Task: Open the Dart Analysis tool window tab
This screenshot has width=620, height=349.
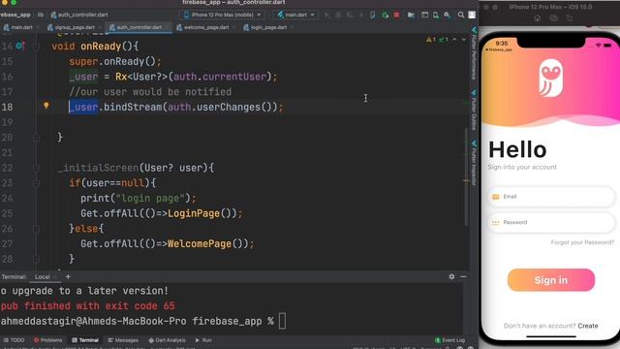Action: click(167, 340)
